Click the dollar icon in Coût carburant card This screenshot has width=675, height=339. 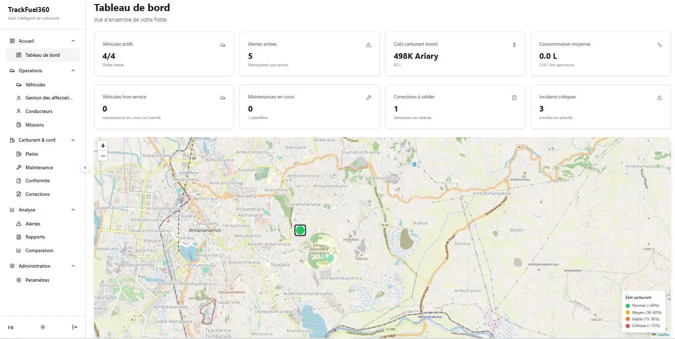(514, 45)
